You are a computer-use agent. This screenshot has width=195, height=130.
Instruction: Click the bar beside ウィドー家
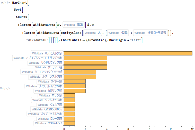tap(74, 82)
